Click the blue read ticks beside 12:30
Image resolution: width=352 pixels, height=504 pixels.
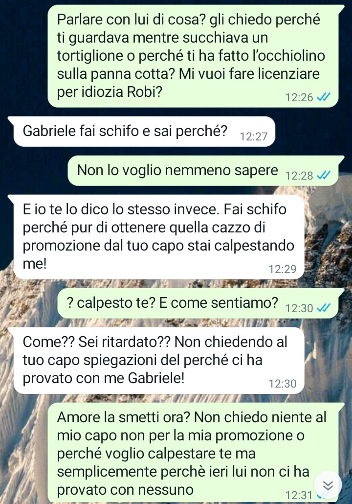point(323,308)
